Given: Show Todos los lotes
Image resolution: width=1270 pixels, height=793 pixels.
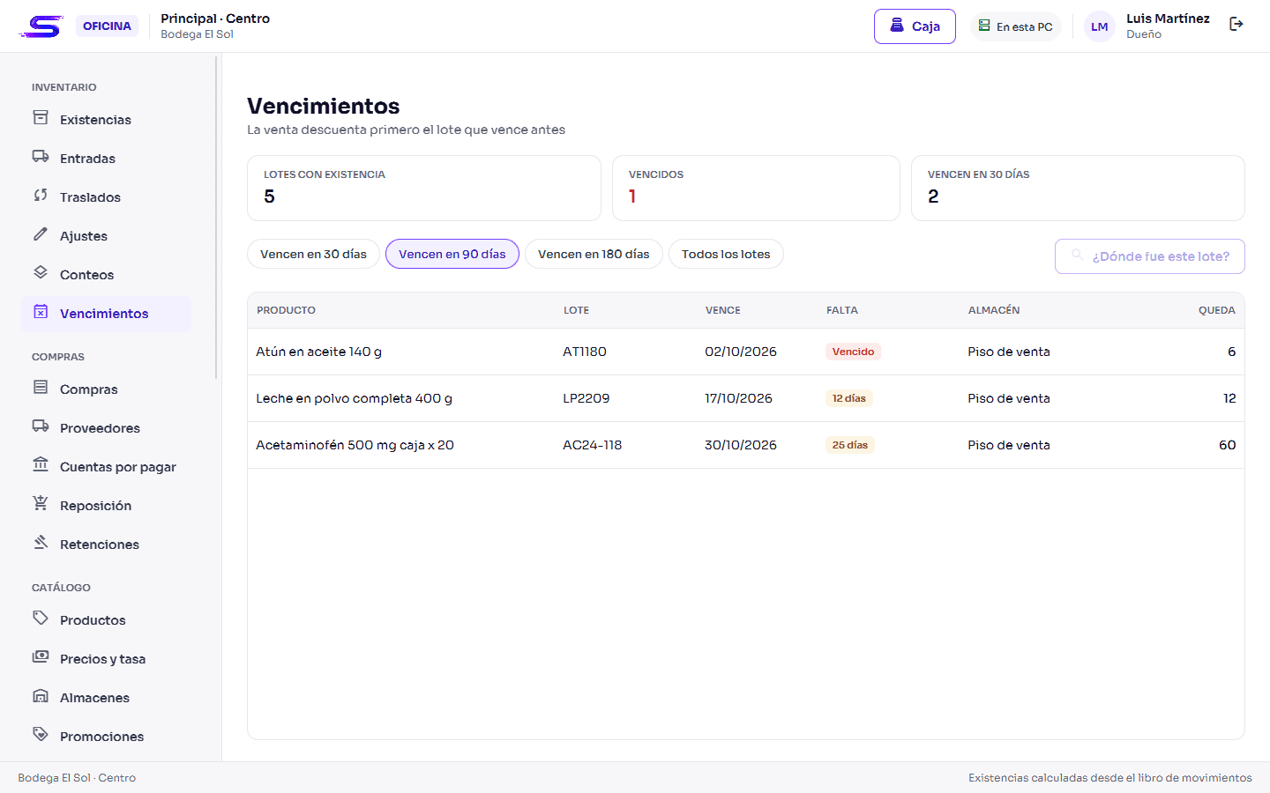Looking at the screenshot, I should (x=726, y=254).
